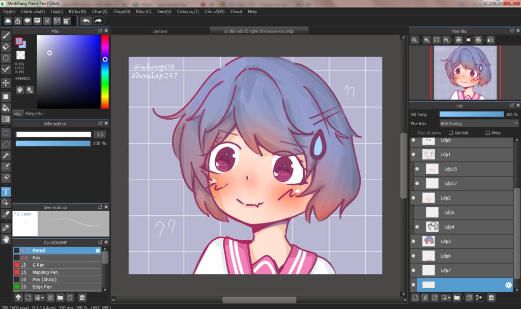Select the Lasso selection tool
The image size is (521, 309).
6,144
